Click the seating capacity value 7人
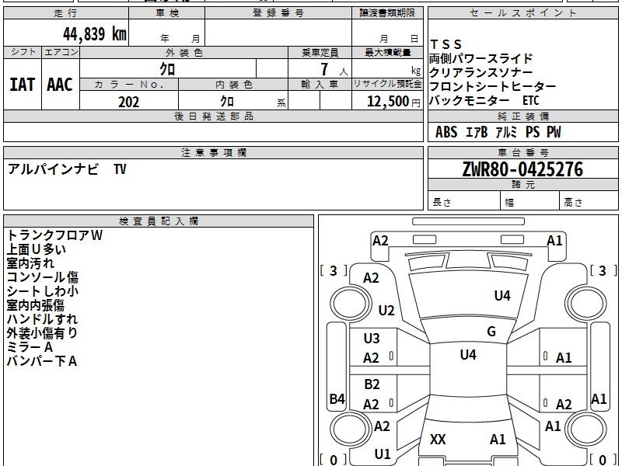 (x=334, y=70)
